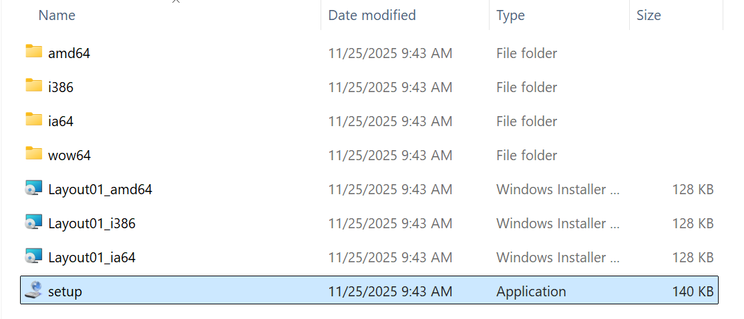This screenshot has height=319, width=744.
Task: Select the wow64 folder name
Action: [69, 155]
